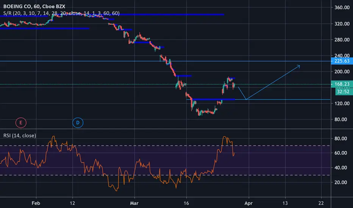
Task: Select the RSI (14, close) indicator label
Action: (x=20, y=136)
